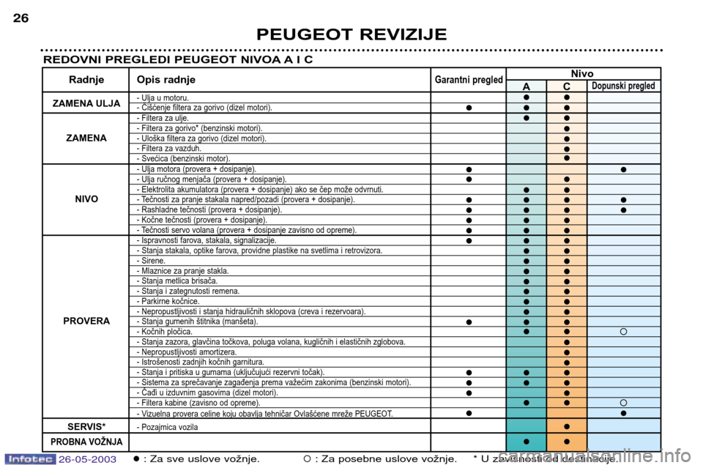Click the second dot in column C
The width and height of the screenshot is (703, 468).
click(566, 108)
